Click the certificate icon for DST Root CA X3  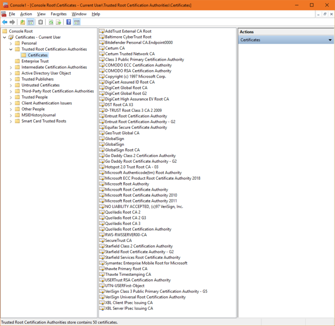coord(102,105)
